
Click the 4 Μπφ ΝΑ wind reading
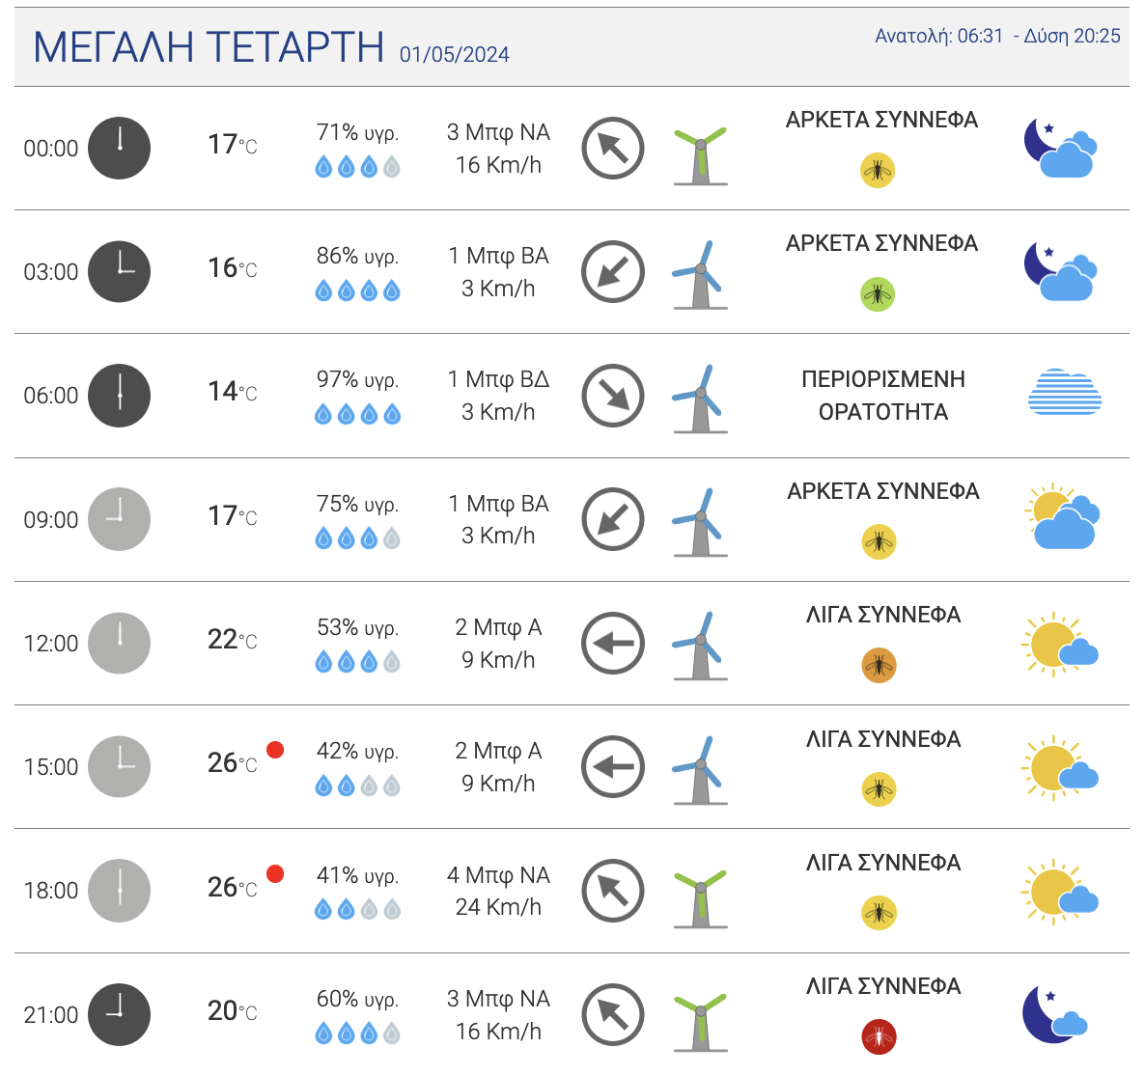pyautogui.click(x=498, y=875)
